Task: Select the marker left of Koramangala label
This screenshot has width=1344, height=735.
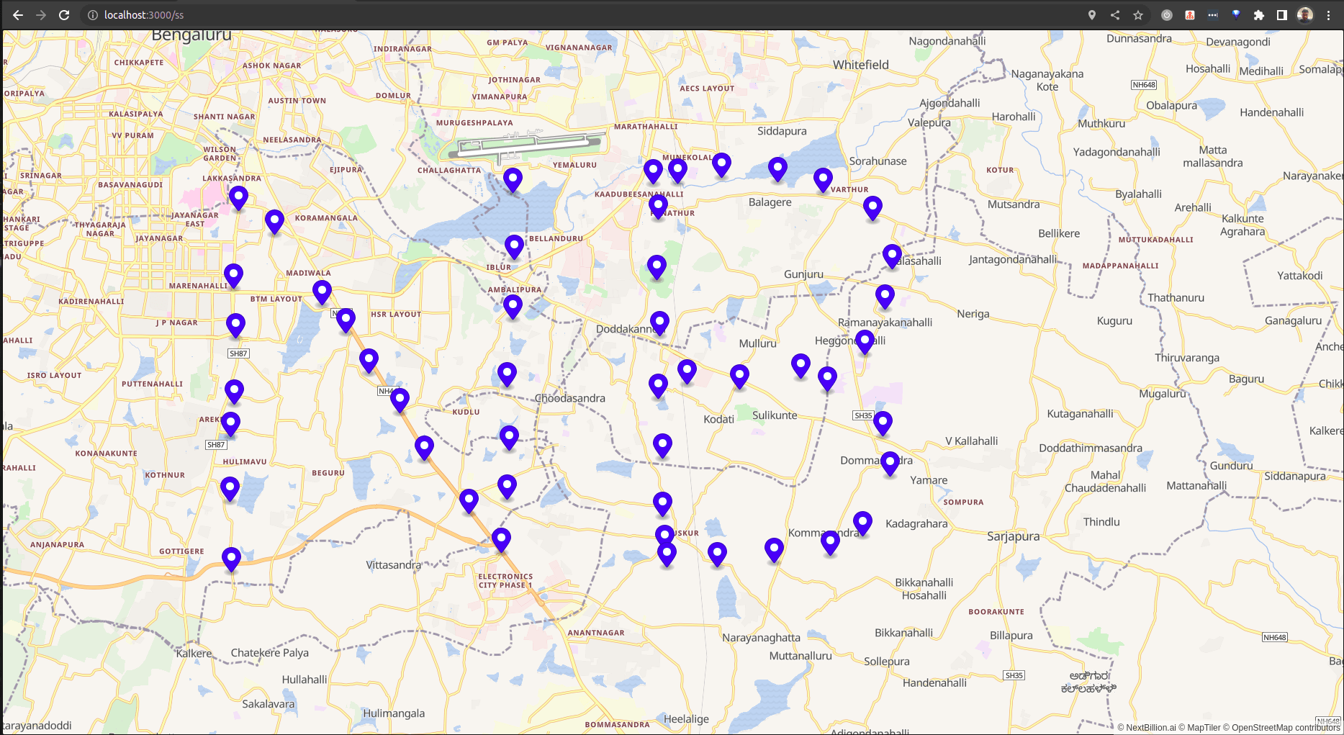Action: pyautogui.click(x=274, y=222)
